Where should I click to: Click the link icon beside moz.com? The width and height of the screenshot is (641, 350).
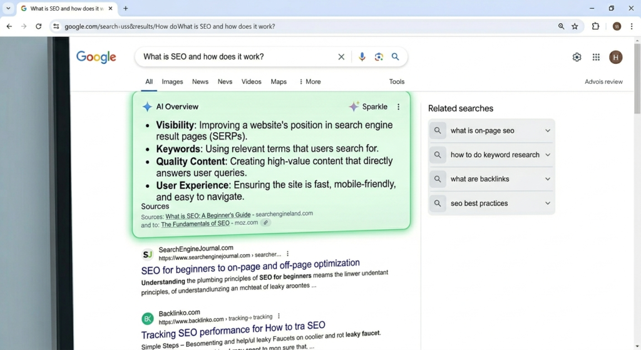pyautogui.click(x=265, y=223)
